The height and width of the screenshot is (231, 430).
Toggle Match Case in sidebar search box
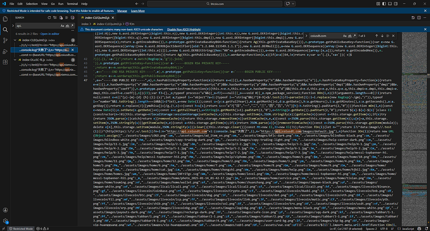tap(62, 26)
